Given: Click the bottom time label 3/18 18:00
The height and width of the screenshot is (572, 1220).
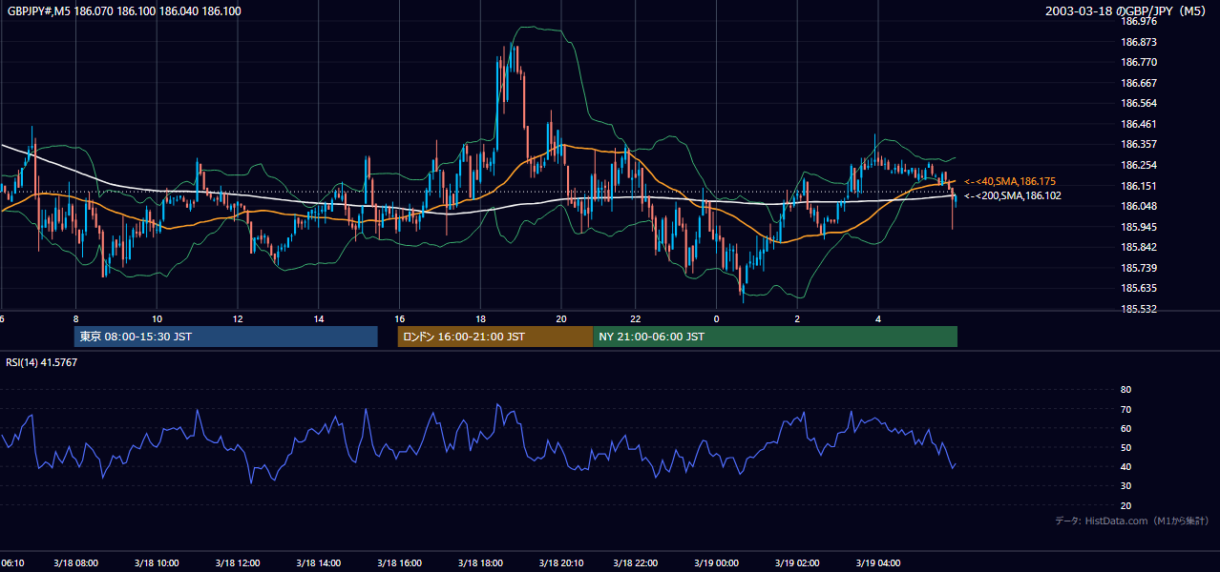Looking at the screenshot, I should point(481,562).
